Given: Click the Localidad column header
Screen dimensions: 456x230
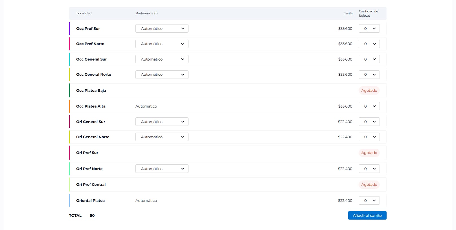Looking at the screenshot, I should click(x=84, y=13).
